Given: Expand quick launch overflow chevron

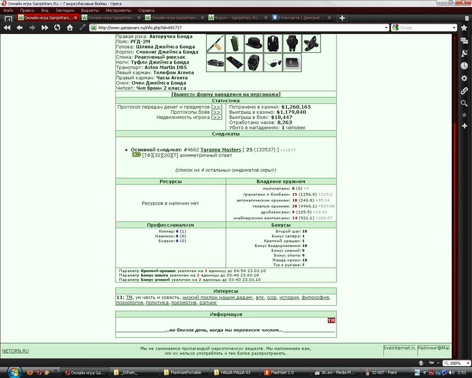Looking at the screenshot, I should [55, 370].
